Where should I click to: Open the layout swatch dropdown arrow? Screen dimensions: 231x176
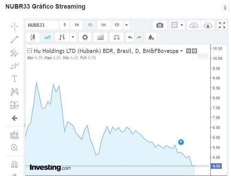pyautogui.click(x=182, y=25)
